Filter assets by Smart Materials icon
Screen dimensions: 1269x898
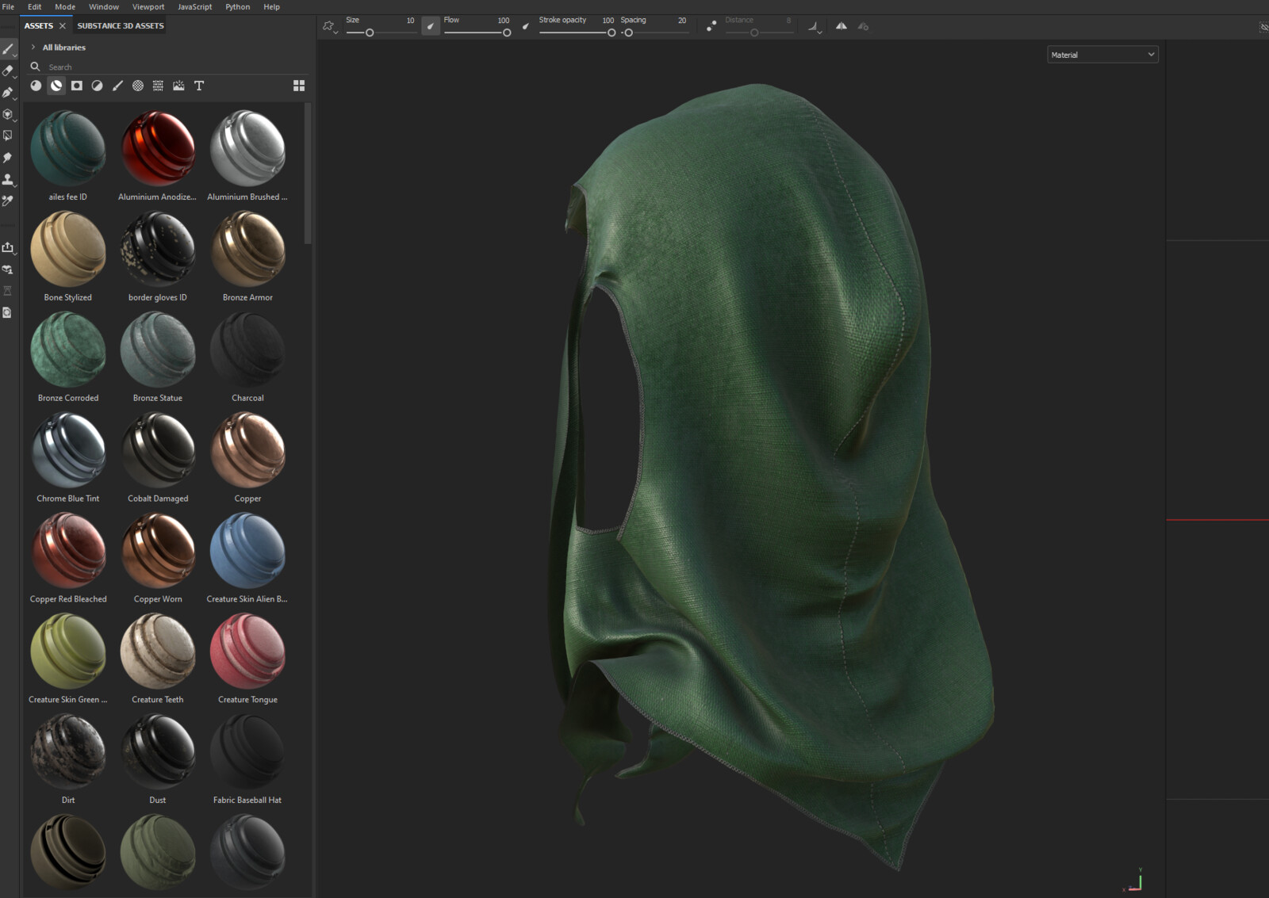[56, 86]
